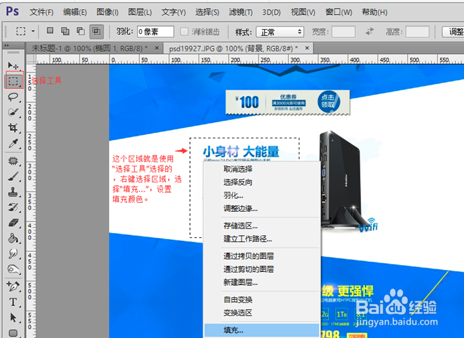Click the Photoshop Ps logo
This screenshot has width=464, height=338.
[x=12, y=11]
